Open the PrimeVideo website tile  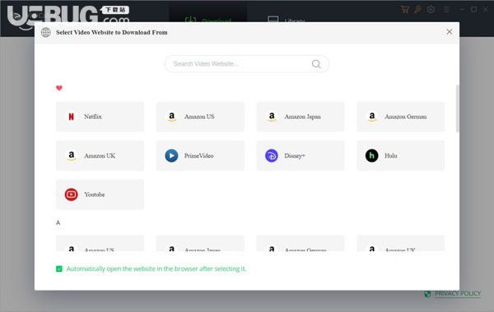pos(200,155)
